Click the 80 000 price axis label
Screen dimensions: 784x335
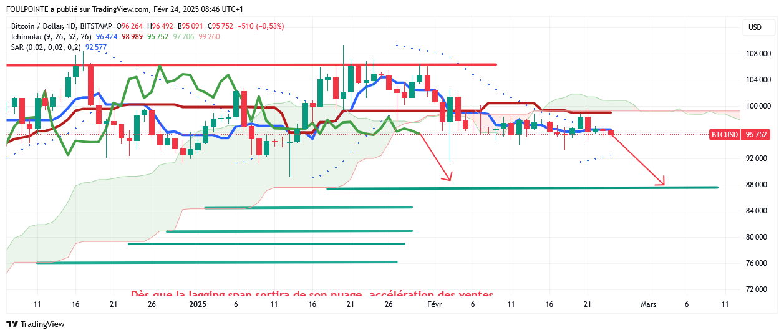point(755,237)
